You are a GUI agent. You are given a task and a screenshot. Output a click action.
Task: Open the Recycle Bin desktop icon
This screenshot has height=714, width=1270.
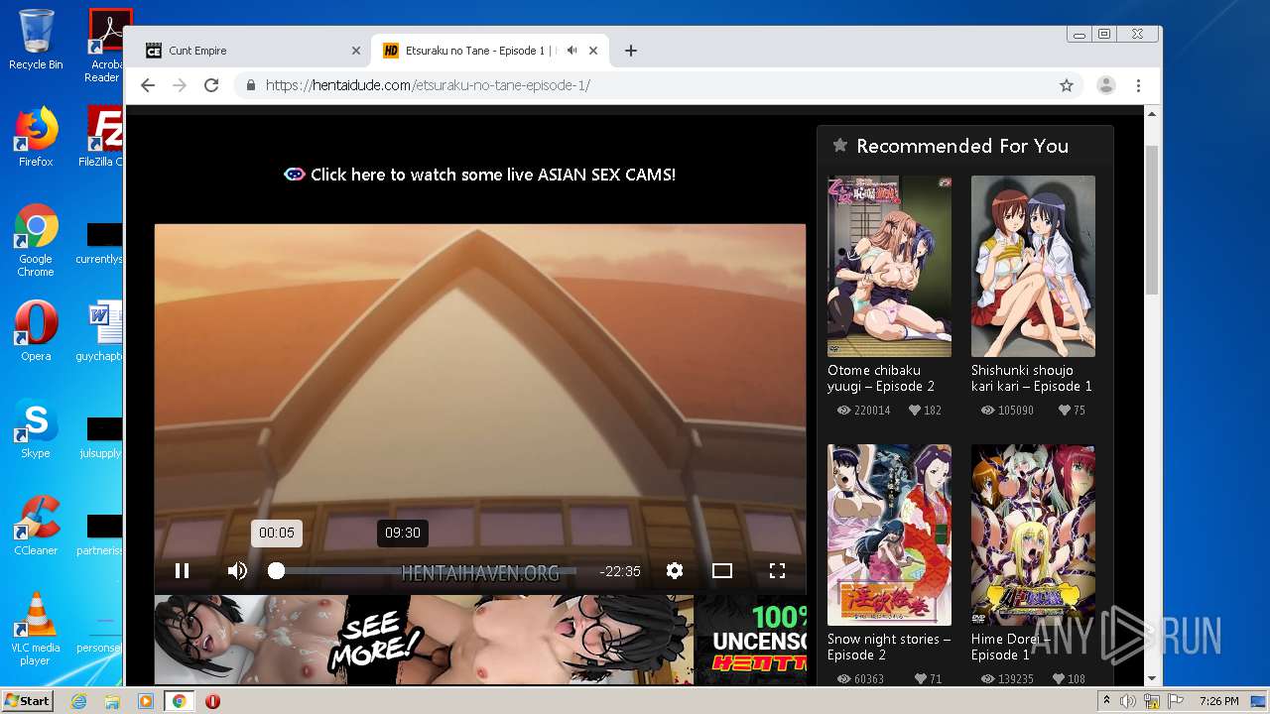tap(36, 40)
